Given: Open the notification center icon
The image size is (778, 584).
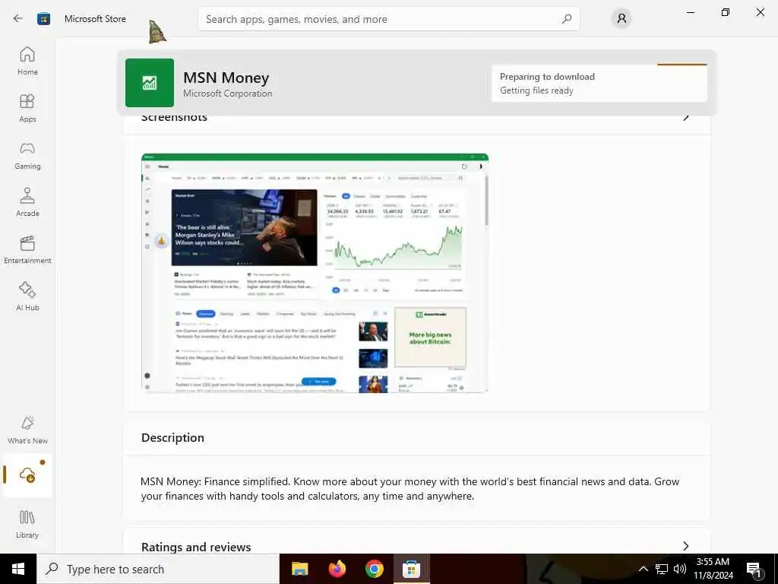Looking at the screenshot, I should click(754, 570).
